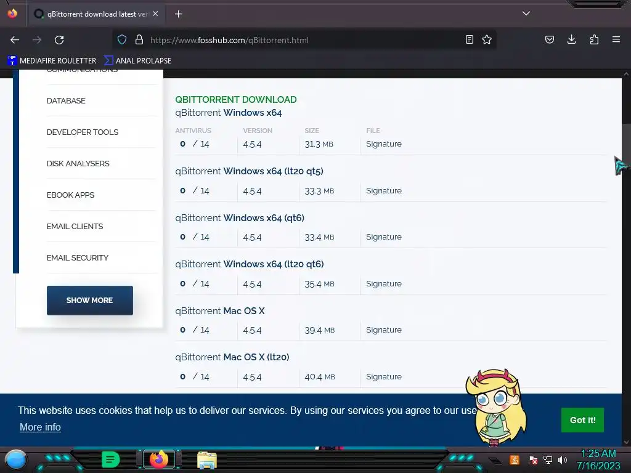Image resolution: width=631 pixels, height=473 pixels.
Task: Open the More info cookie link
Action: 40,427
